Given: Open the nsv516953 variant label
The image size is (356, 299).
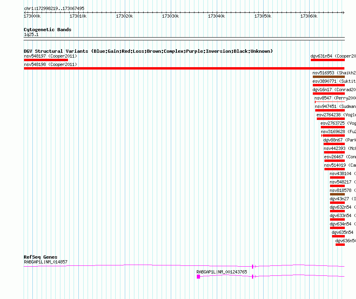Looking at the screenshot, I should (334, 73).
